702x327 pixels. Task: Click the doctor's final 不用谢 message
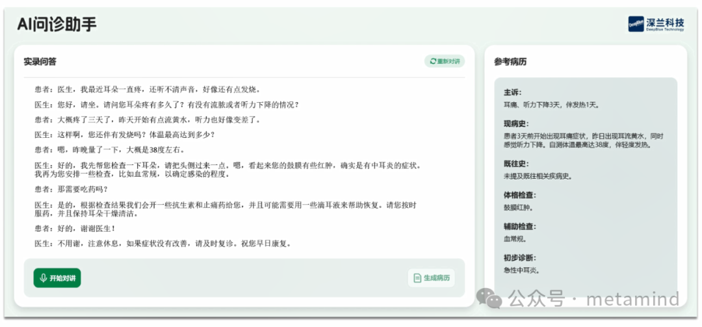[x=162, y=244]
